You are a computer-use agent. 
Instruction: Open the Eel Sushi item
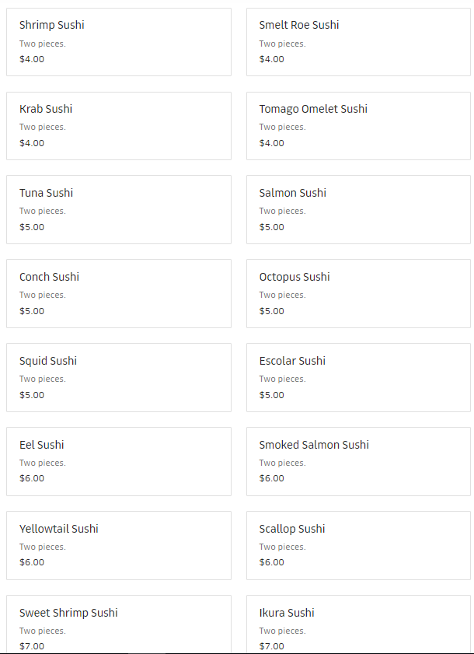point(118,461)
